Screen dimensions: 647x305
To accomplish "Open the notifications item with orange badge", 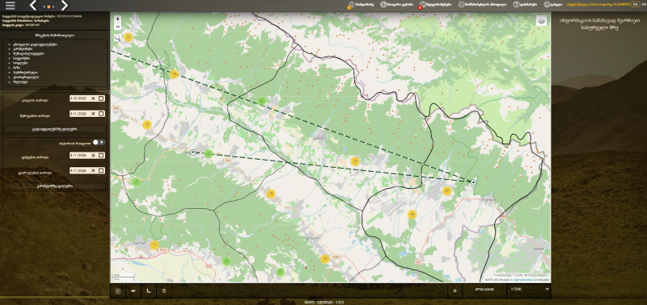I will (361, 5).
